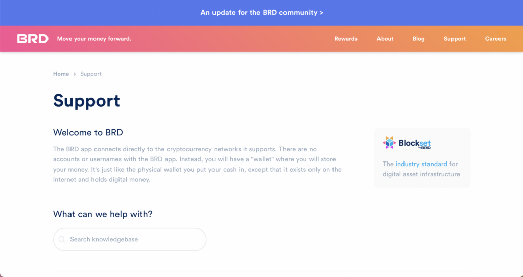Click the breadcrumb chevron separator after Home

click(x=75, y=74)
